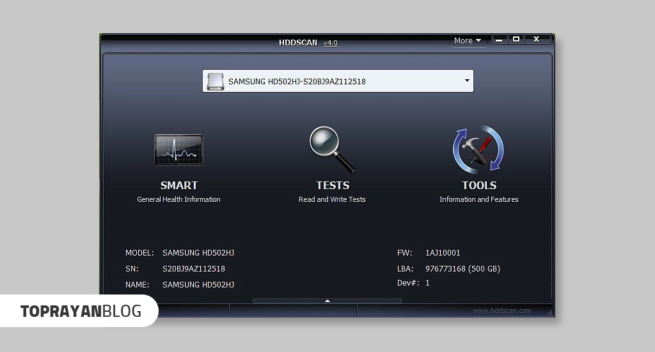Click the hard drive icon in drive selector
The image size is (655, 352).
[216, 81]
